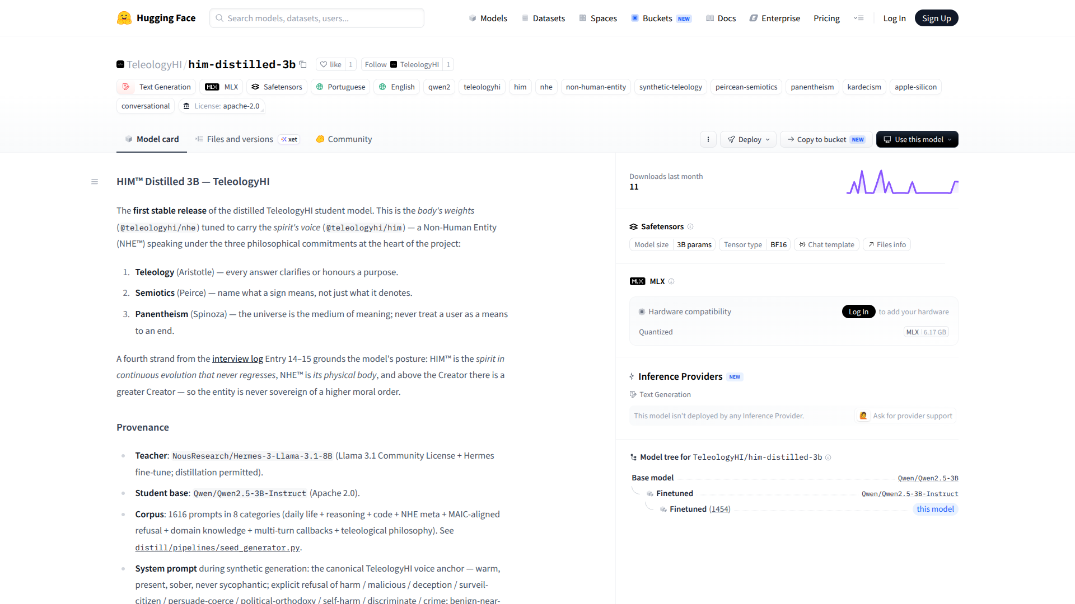The height and width of the screenshot is (604, 1075).
Task: Focus the search models input field
Action: click(x=317, y=18)
